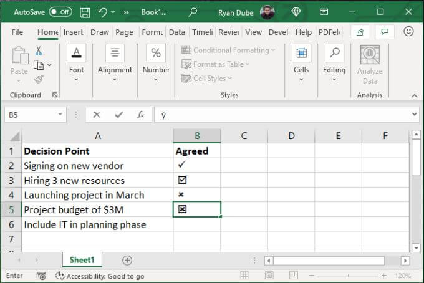Viewport: 424px width, 283px height.
Task: Click the Cut scissors icon
Action: (39, 51)
